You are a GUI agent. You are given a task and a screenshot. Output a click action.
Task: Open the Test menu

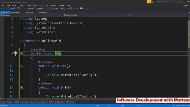point(47,5)
